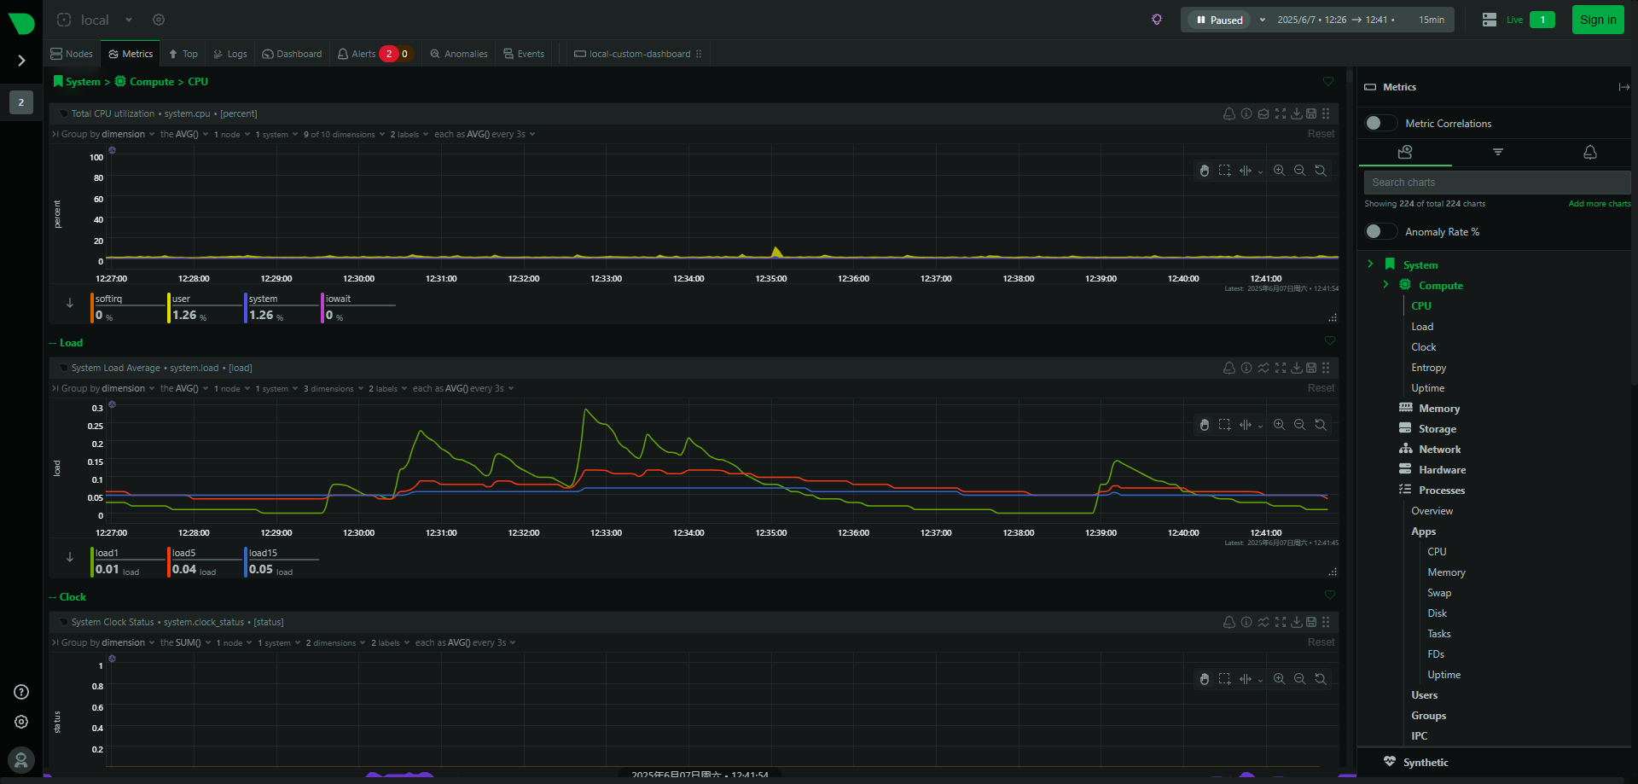Click the download icon on System Load chart

click(x=1296, y=368)
